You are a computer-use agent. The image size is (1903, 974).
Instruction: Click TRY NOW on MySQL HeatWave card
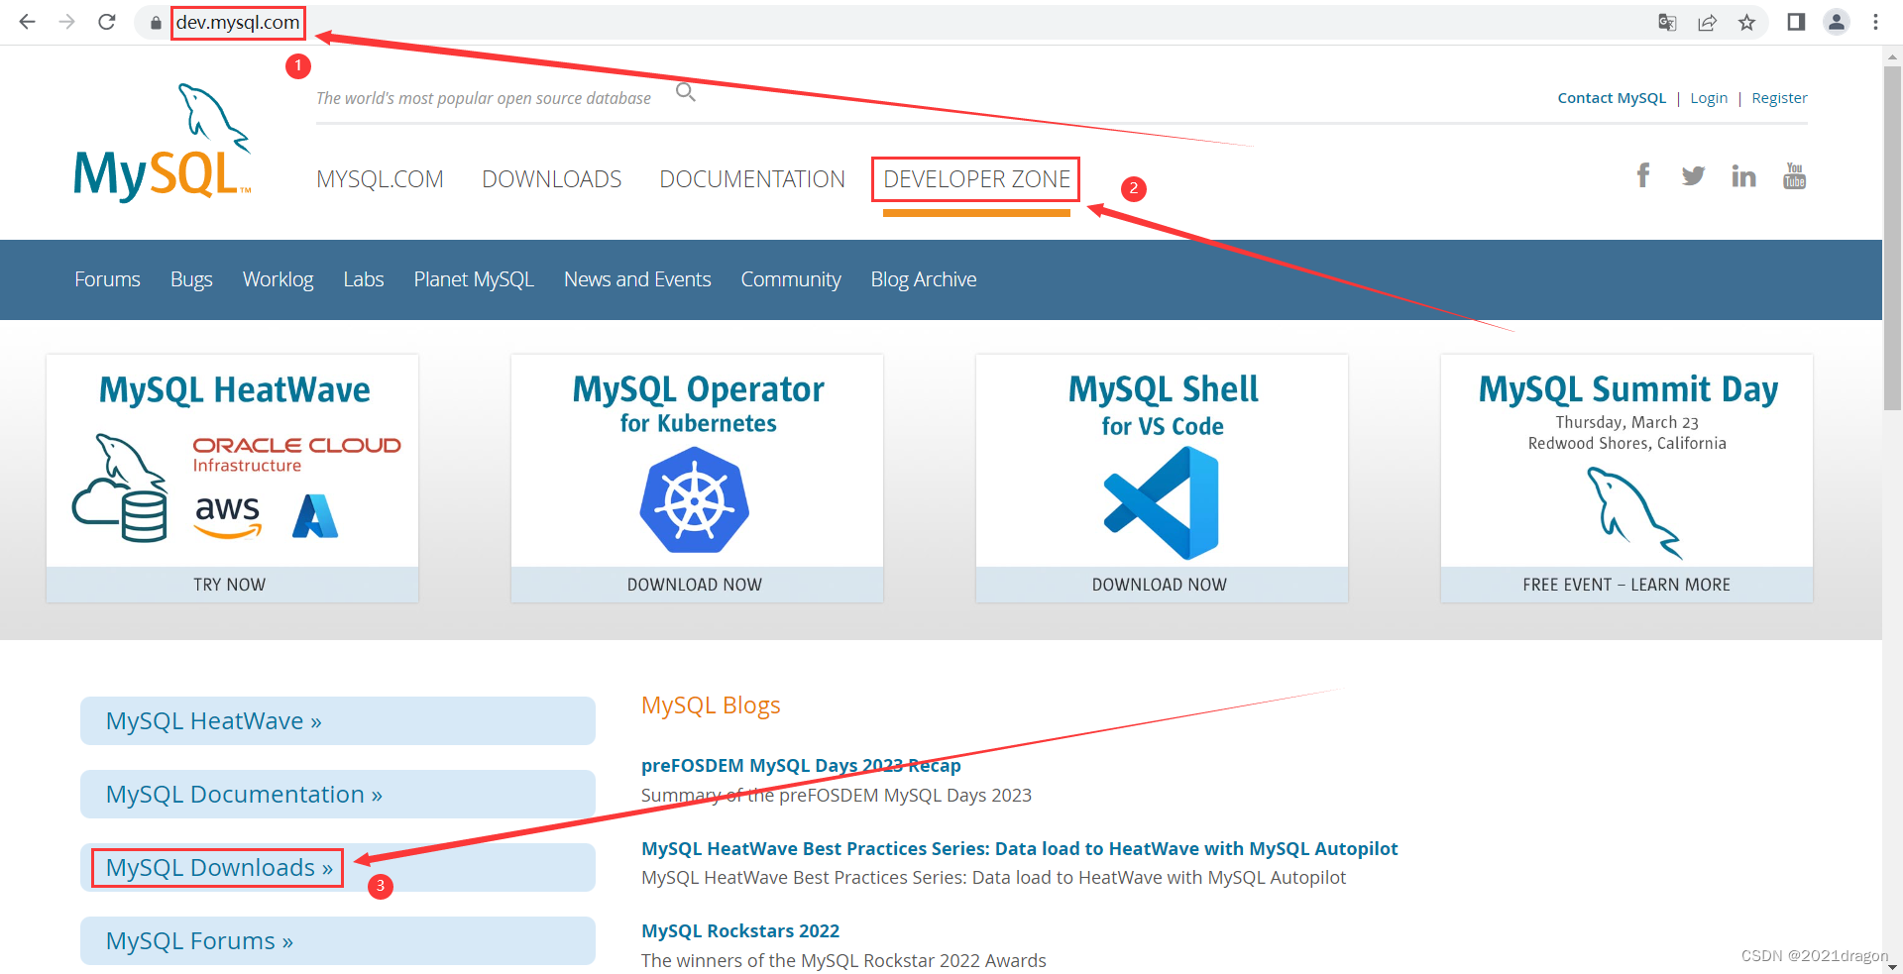[x=232, y=585]
